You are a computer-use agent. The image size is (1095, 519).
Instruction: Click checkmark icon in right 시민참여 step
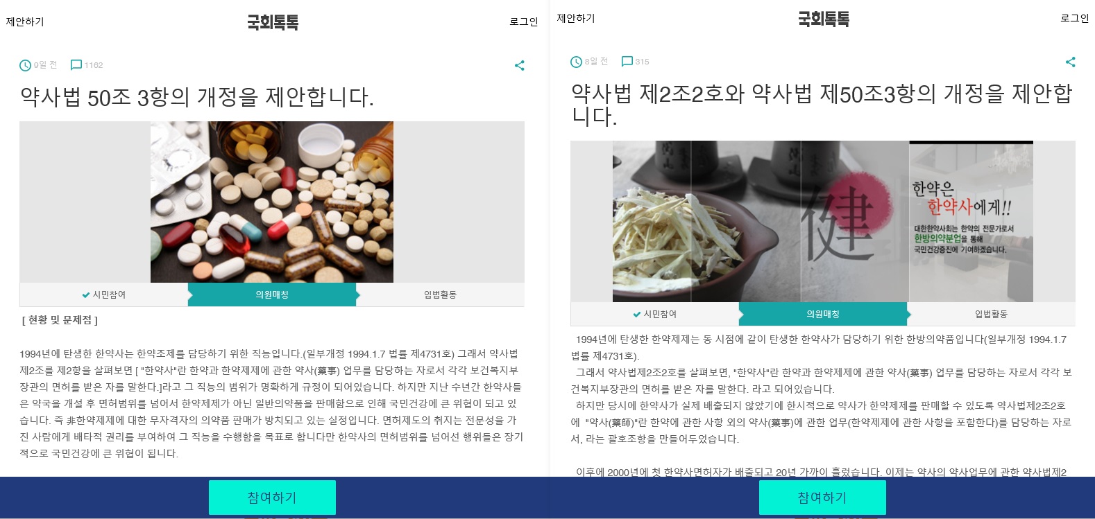tap(636, 315)
